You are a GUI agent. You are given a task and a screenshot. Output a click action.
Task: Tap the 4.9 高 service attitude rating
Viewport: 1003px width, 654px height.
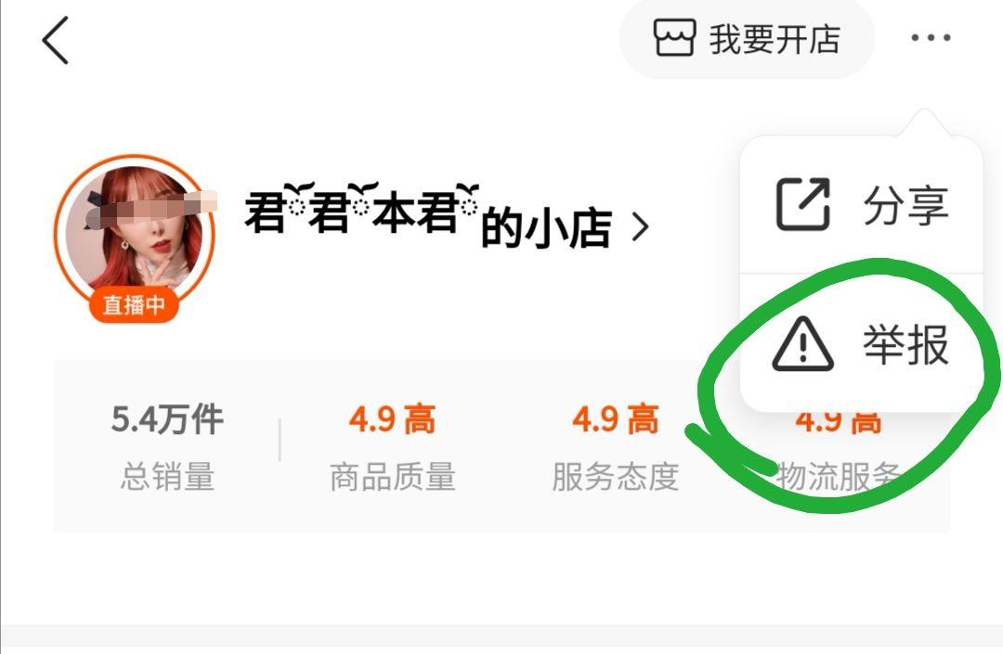(616, 419)
